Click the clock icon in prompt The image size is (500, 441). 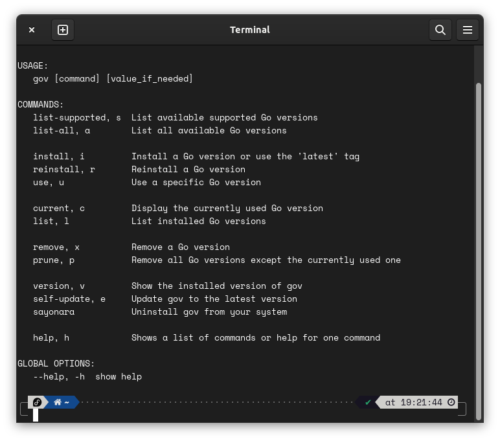[451, 402]
